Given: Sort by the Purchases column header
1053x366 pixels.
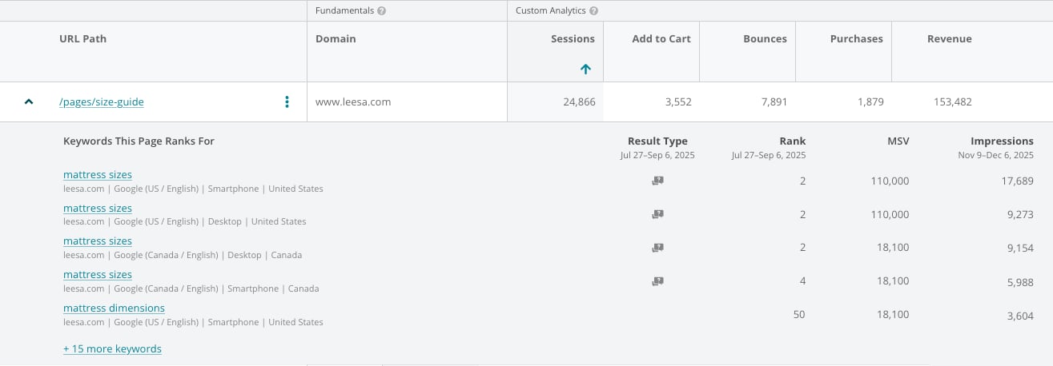Looking at the screenshot, I should click(x=857, y=38).
